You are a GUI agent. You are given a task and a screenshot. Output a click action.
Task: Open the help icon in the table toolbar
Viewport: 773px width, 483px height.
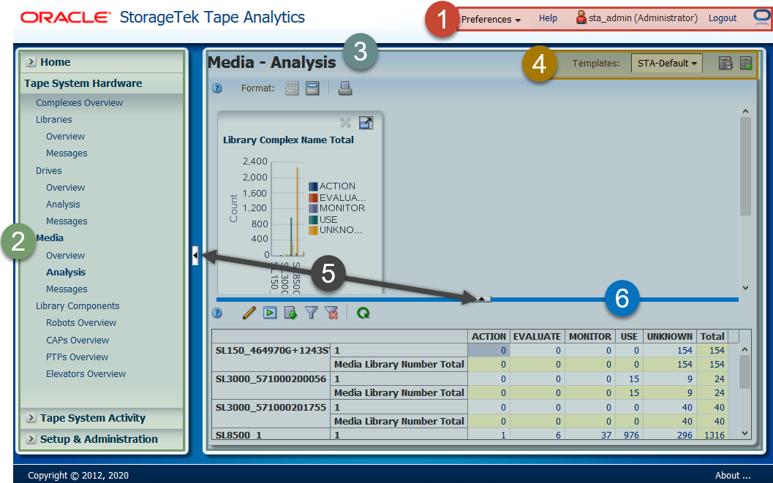coord(217,313)
